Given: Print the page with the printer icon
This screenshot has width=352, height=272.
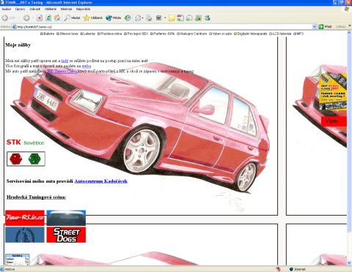Looking at the screenshot, I should click(x=149, y=18).
